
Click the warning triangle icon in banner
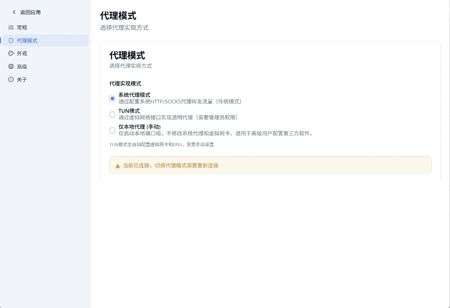click(x=118, y=165)
